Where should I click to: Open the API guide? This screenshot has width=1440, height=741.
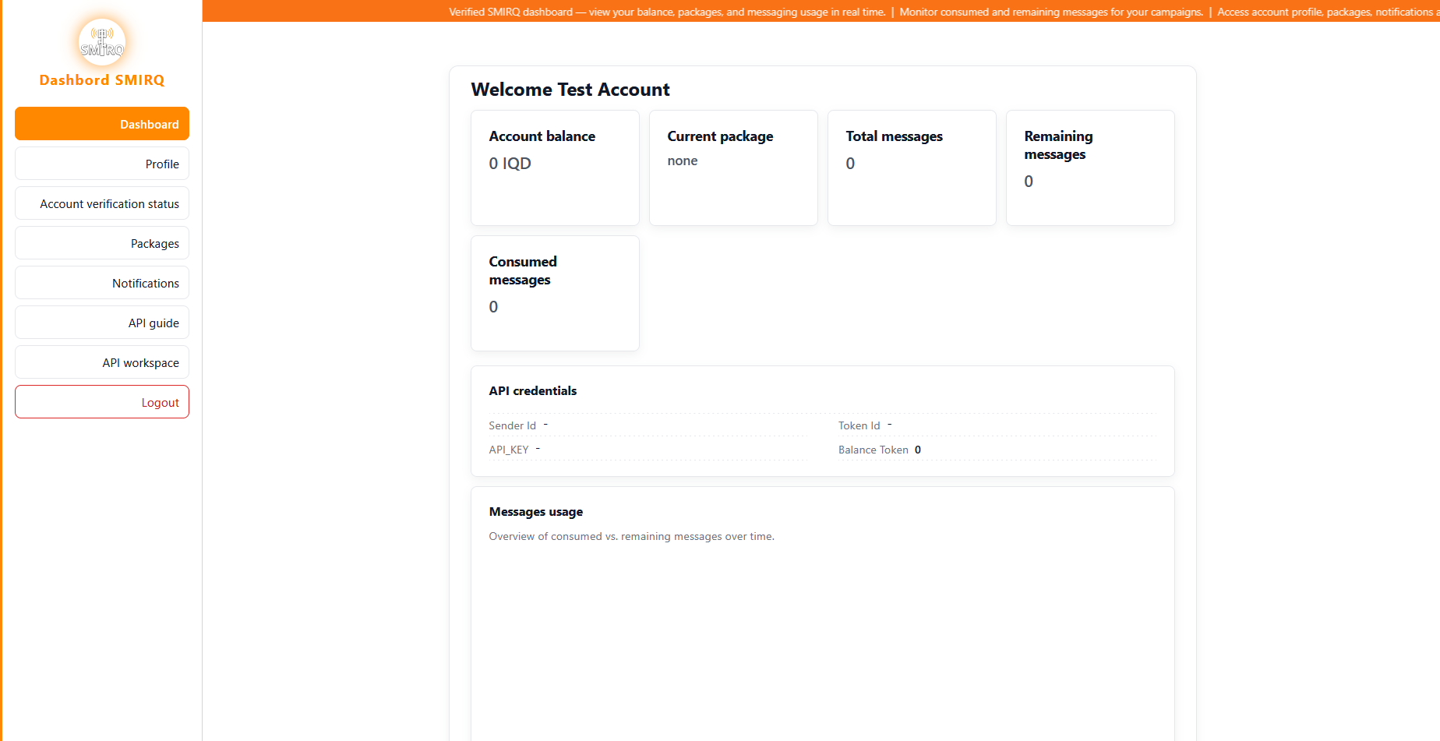click(101, 323)
